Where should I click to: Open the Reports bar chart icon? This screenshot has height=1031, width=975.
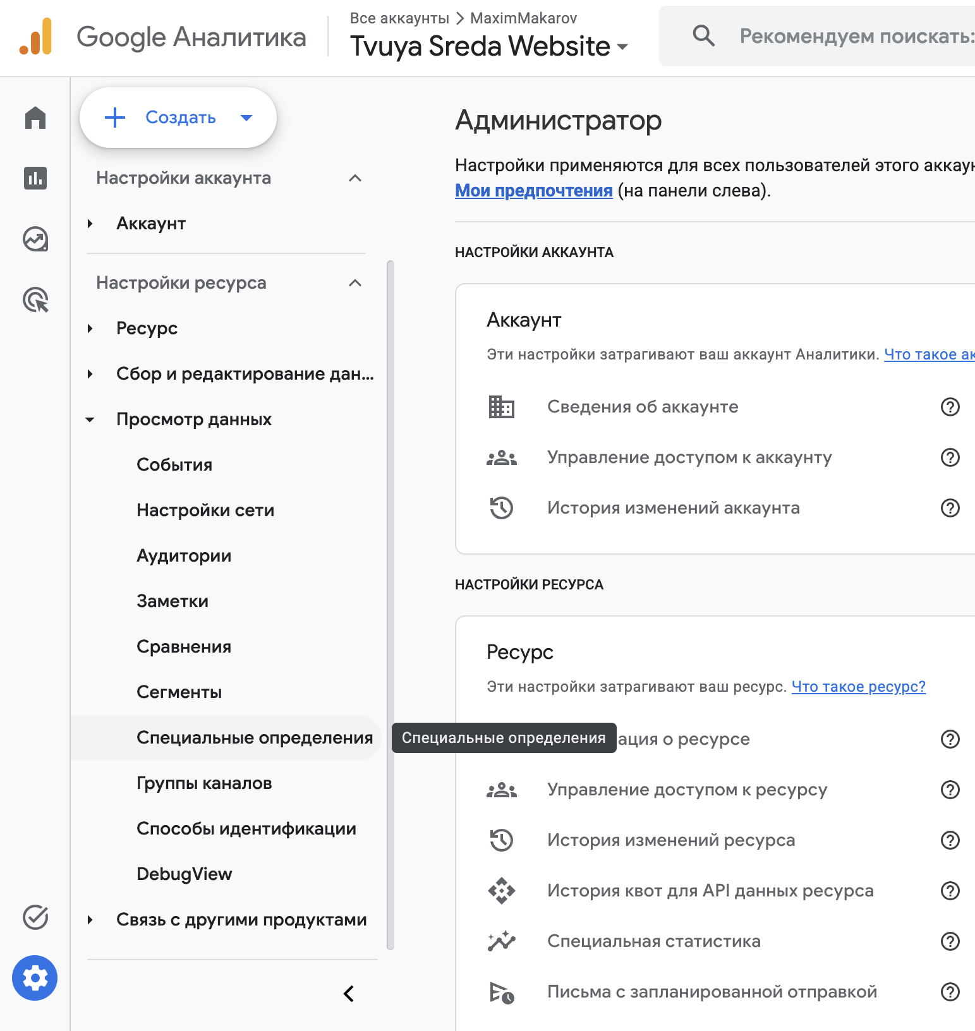(x=35, y=178)
